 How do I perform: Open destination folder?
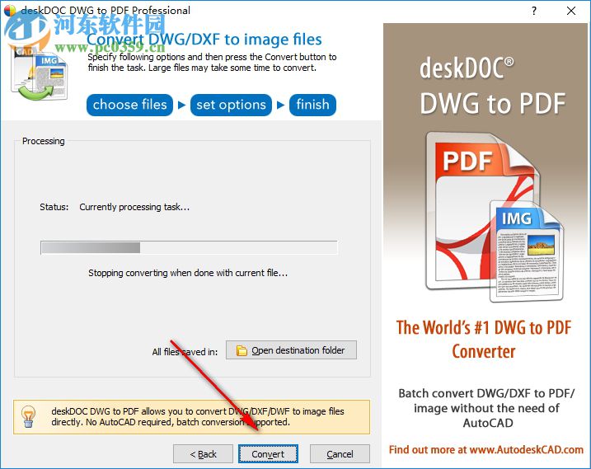click(291, 350)
